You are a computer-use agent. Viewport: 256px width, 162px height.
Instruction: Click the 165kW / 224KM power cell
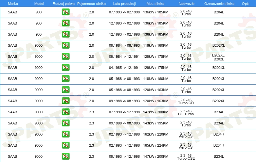tap(155, 145)
